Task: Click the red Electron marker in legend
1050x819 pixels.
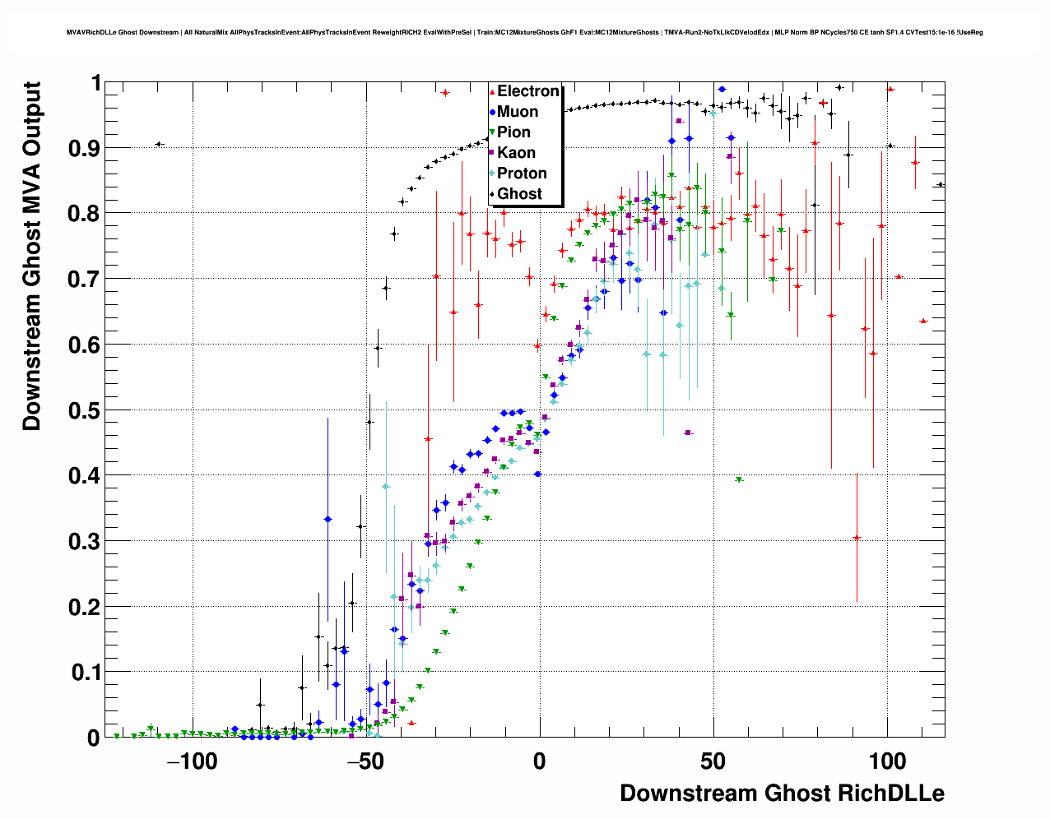Action: 492,91
